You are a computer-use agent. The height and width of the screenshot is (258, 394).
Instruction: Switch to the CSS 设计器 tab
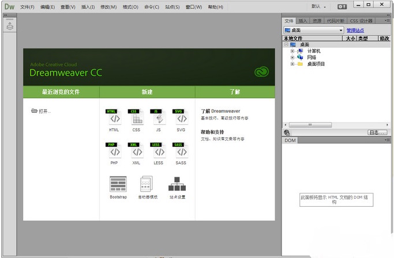click(362, 21)
